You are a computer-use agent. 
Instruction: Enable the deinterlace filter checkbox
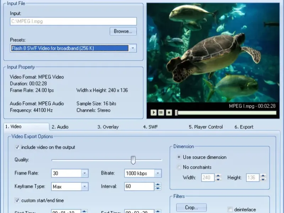coord(230,209)
